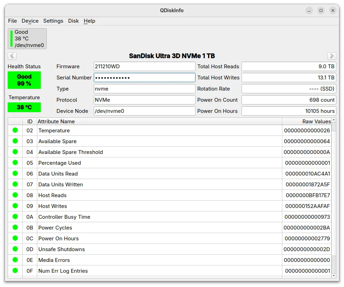The height and width of the screenshot is (287, 344).
Task: Select the /dev/nvme0 disk button
Action: pos(27,39)
